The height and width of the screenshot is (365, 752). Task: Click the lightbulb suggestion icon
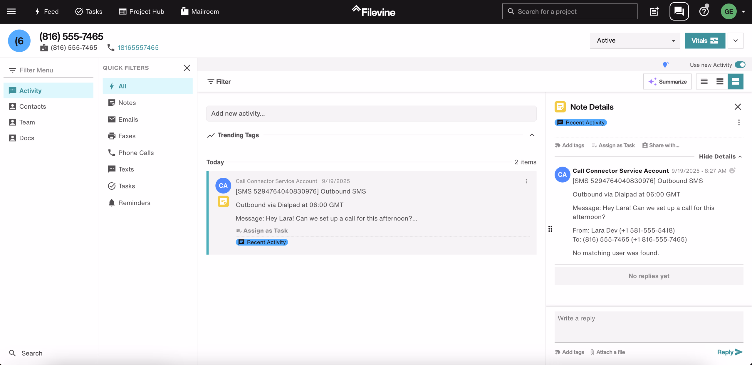(666, 65)
